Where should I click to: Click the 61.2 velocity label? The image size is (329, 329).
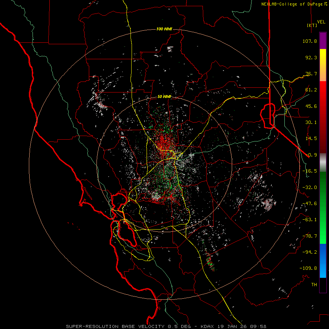[311, 90]
